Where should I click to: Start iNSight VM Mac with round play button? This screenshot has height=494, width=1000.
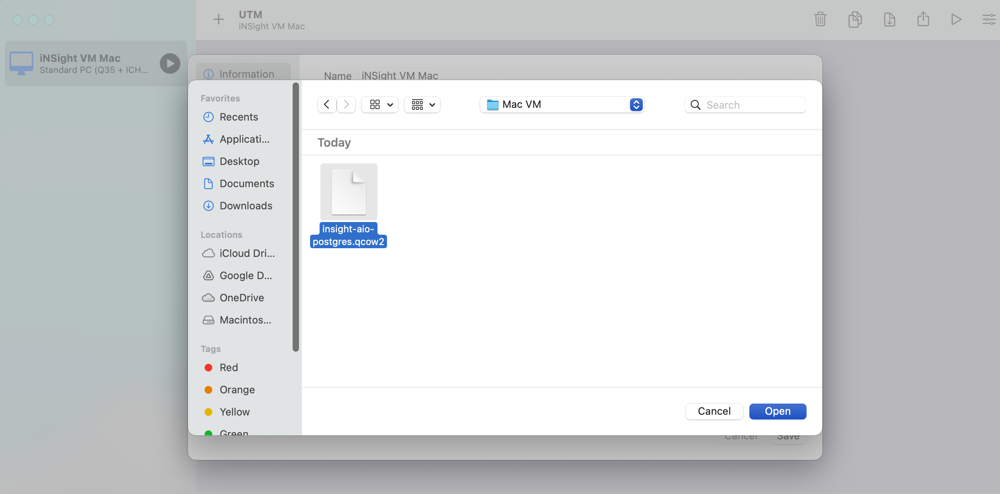(x=170, y=63)
